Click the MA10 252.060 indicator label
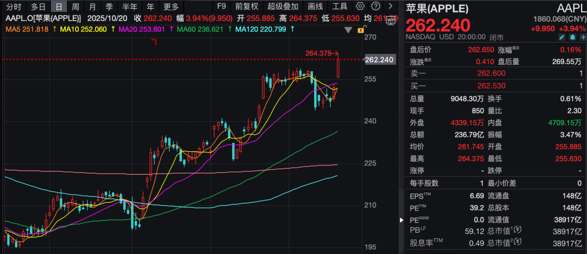 (x=83, y=29)
